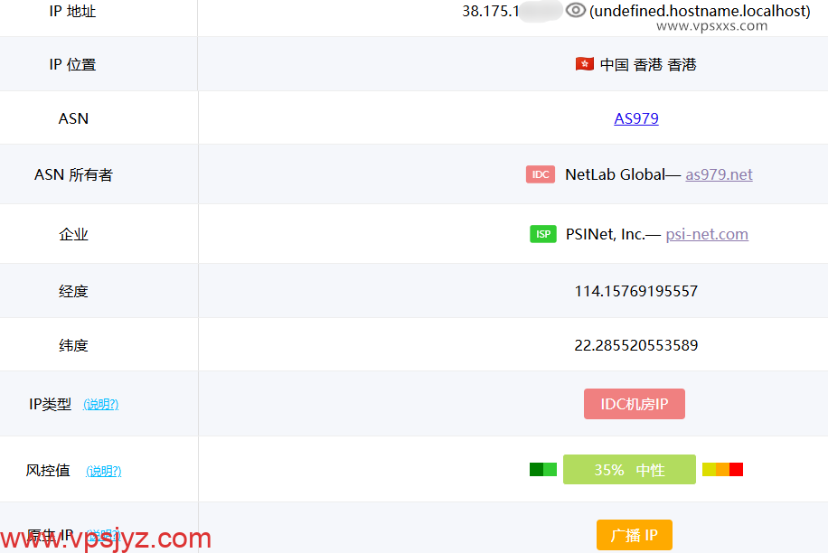Click the 35% 中性 risk indicator
Screen dimensions: 828x553
[629, 470]
